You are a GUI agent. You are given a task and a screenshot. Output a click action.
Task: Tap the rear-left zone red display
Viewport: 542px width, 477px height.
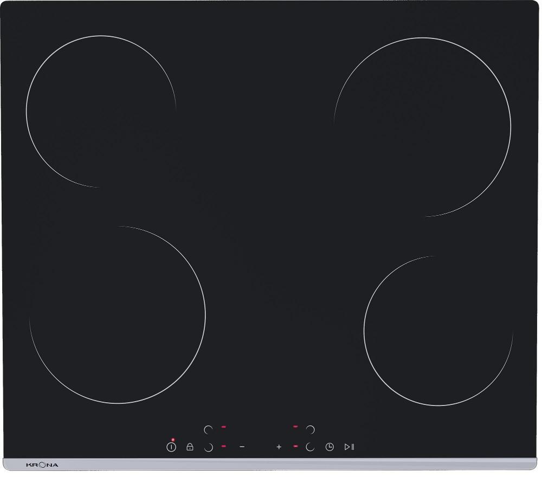point(223,427)
